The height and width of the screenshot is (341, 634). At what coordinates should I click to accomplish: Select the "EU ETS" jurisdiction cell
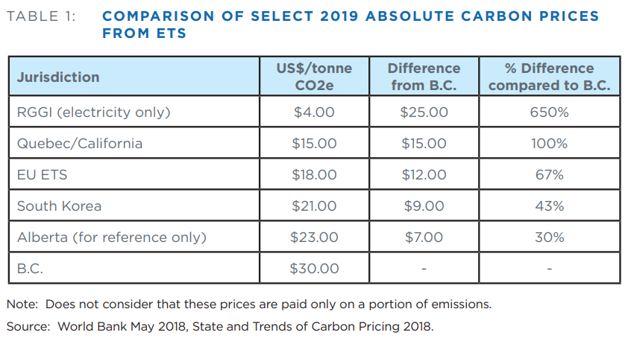[x=43, y=175]
